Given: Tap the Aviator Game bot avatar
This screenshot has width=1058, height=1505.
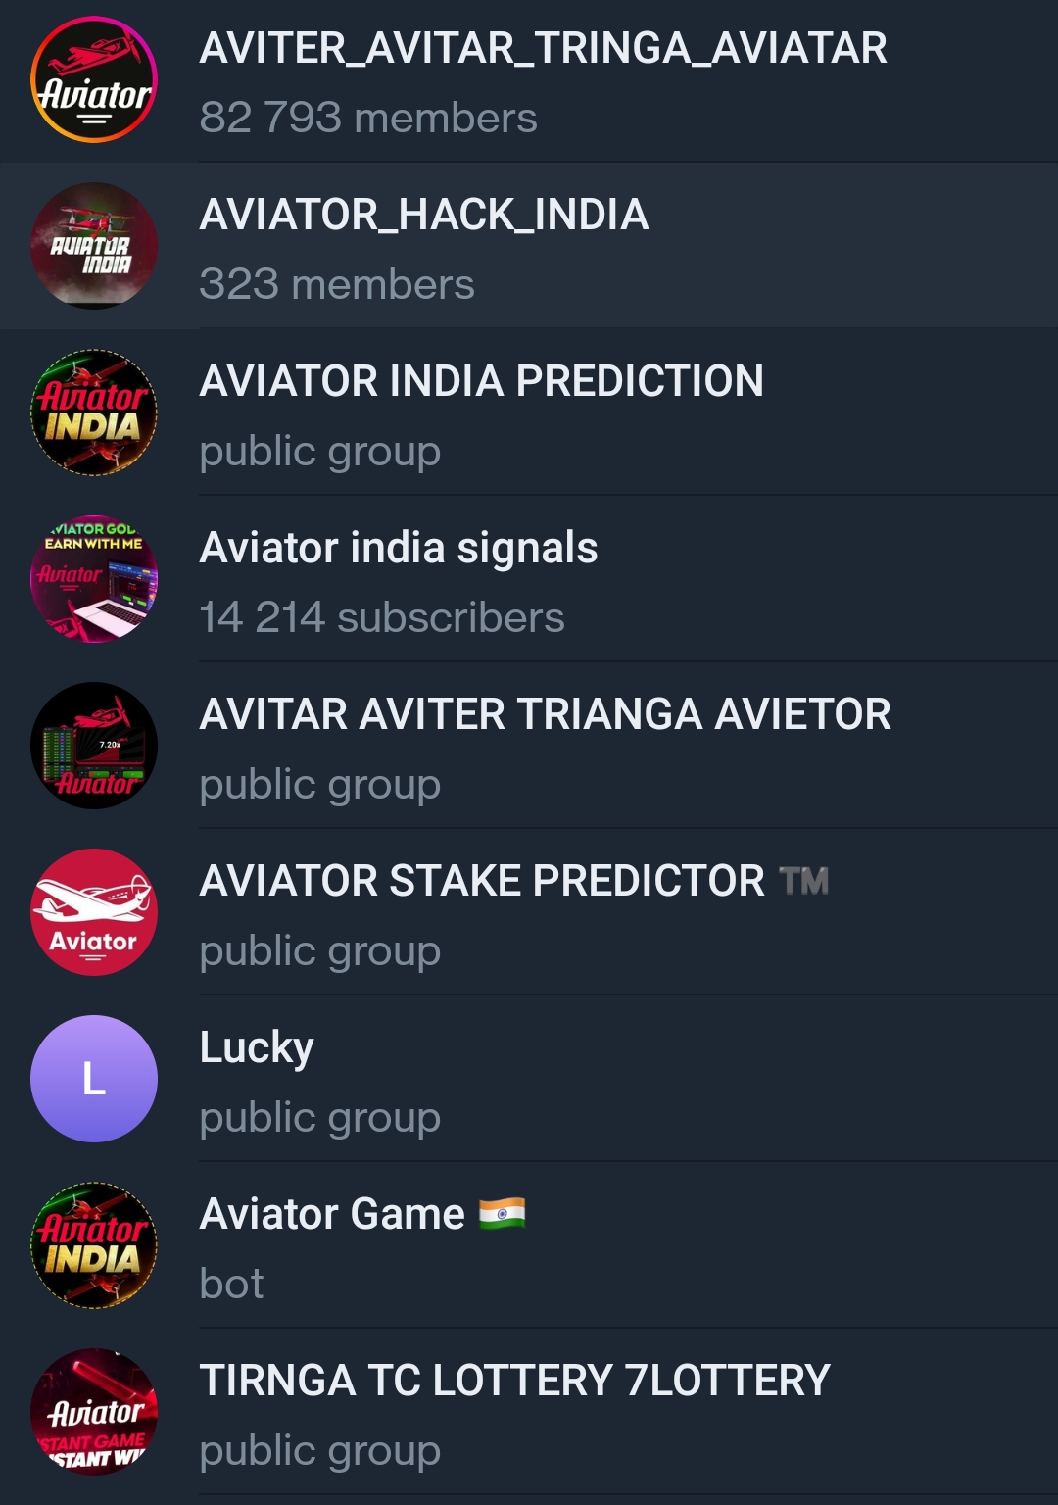Looking at the screenshot, I should pos(94,1245).
